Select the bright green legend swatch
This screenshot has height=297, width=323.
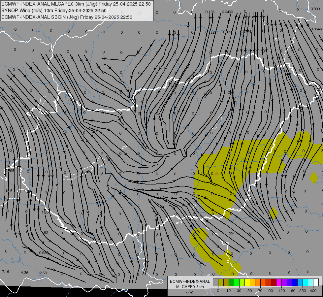click(x=237, y=282)
